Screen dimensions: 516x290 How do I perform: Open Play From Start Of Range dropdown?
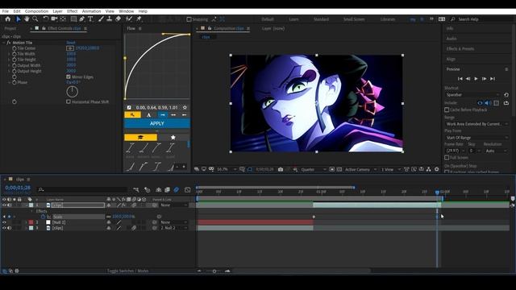pos(476,138)
